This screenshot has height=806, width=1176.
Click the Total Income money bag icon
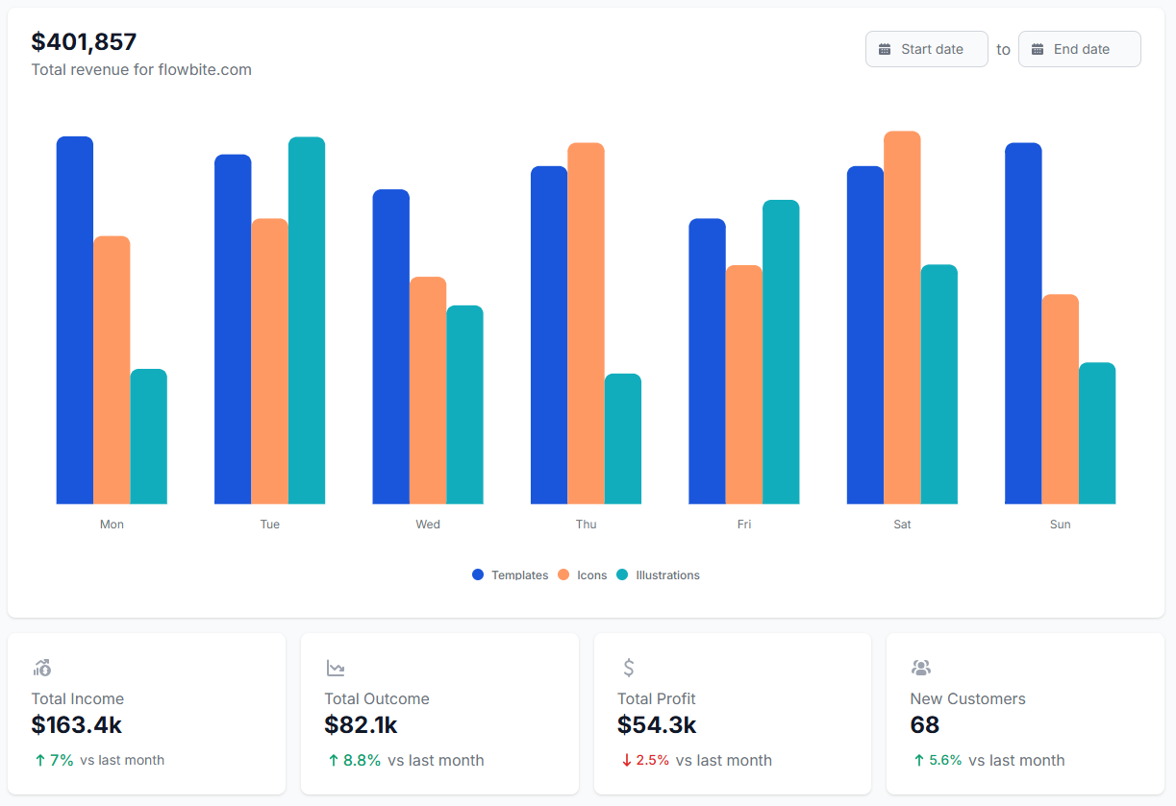coord(43,667)
